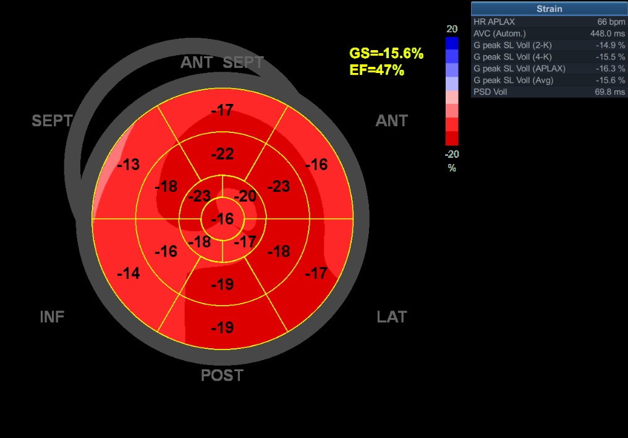Select apical septal segment showing -23
The height and width of the screenshot is (438, 628).
point(199,196)
